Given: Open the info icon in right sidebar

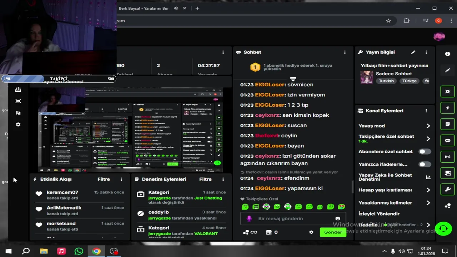Looking at the screenshot, I should click(448, 54).
